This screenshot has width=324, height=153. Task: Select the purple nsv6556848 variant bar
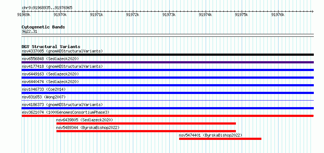tap(167, 62)
